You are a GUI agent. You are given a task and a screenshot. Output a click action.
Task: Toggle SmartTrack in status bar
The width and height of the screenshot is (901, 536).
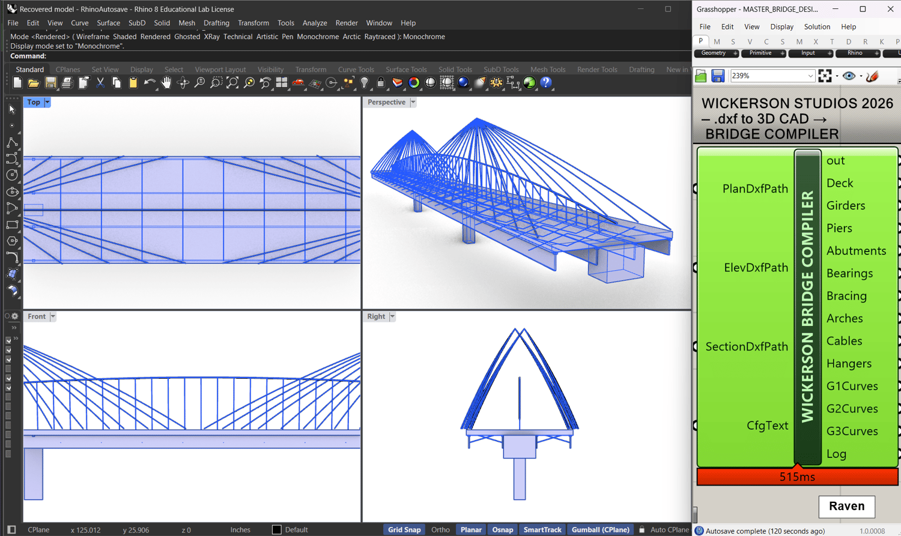click(x=542, y=530)
